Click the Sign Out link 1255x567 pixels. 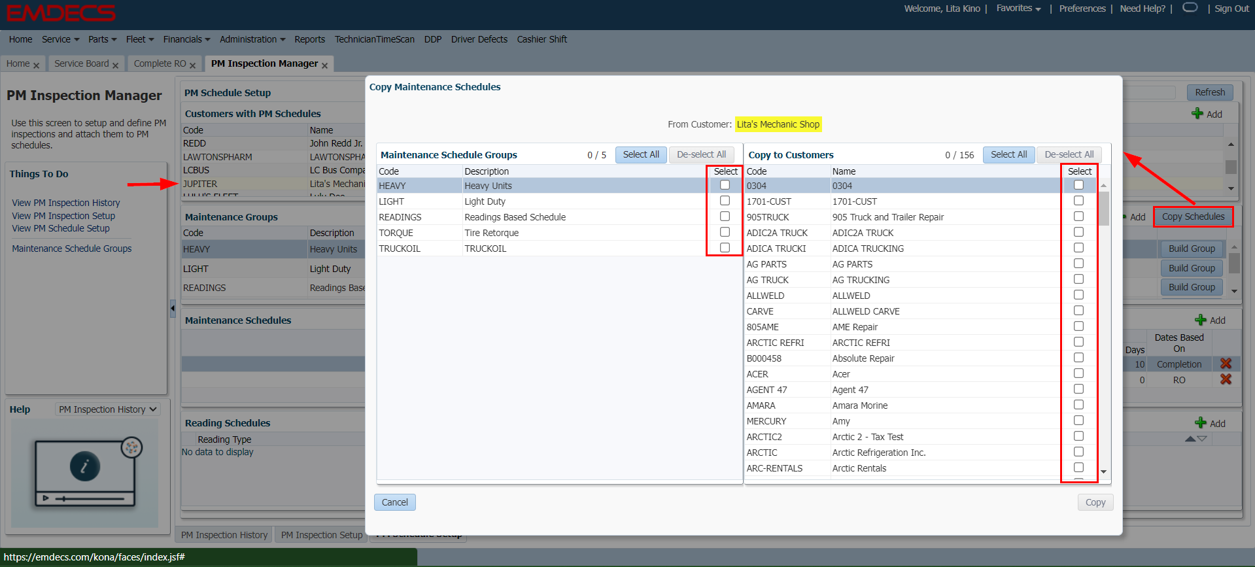tap(1231, 9)
